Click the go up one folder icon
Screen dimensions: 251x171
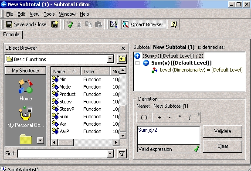click(x=122, y=59)
